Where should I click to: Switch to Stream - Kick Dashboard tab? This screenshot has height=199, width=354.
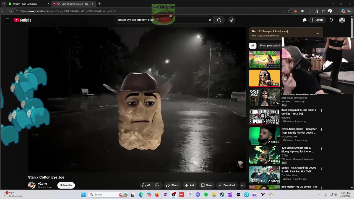click(29, 4)
